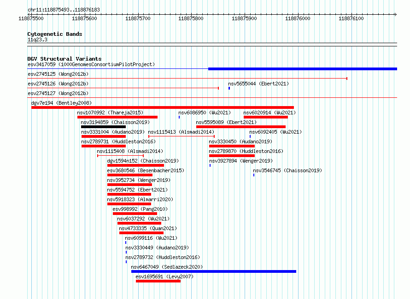Click nsv5655044 (Ebert2021) label
Screen dimensions: 410x299
point(258,84)
